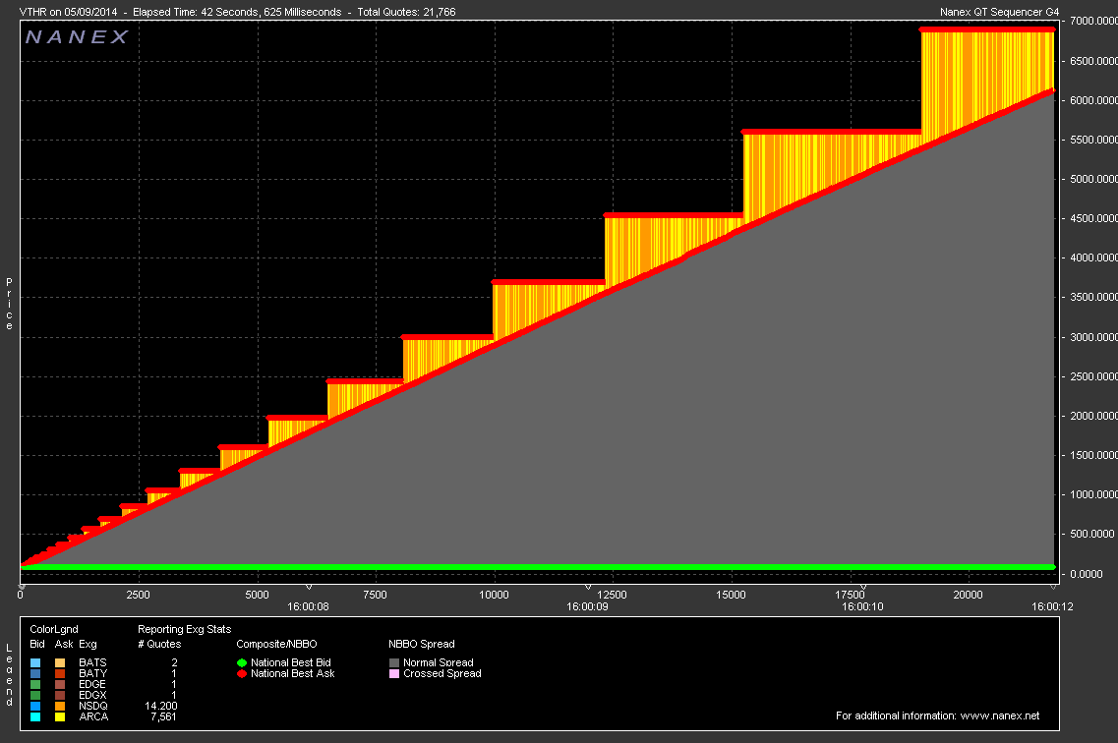Select the BATS exchange label
Image resolution: width=1118 pixels, height=743 pixels.
92,662
